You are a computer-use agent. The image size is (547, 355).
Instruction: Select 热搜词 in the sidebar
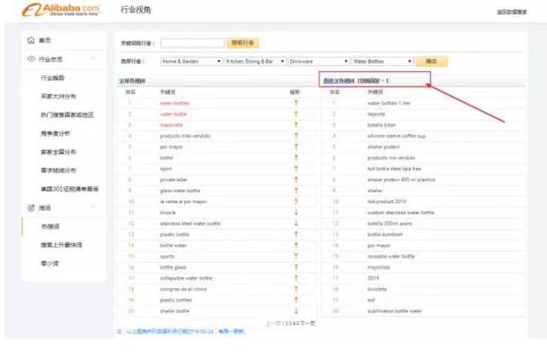coord(50,226)
